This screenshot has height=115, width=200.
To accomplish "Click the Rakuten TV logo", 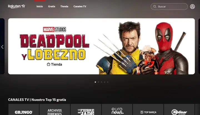I will [16, 6].
